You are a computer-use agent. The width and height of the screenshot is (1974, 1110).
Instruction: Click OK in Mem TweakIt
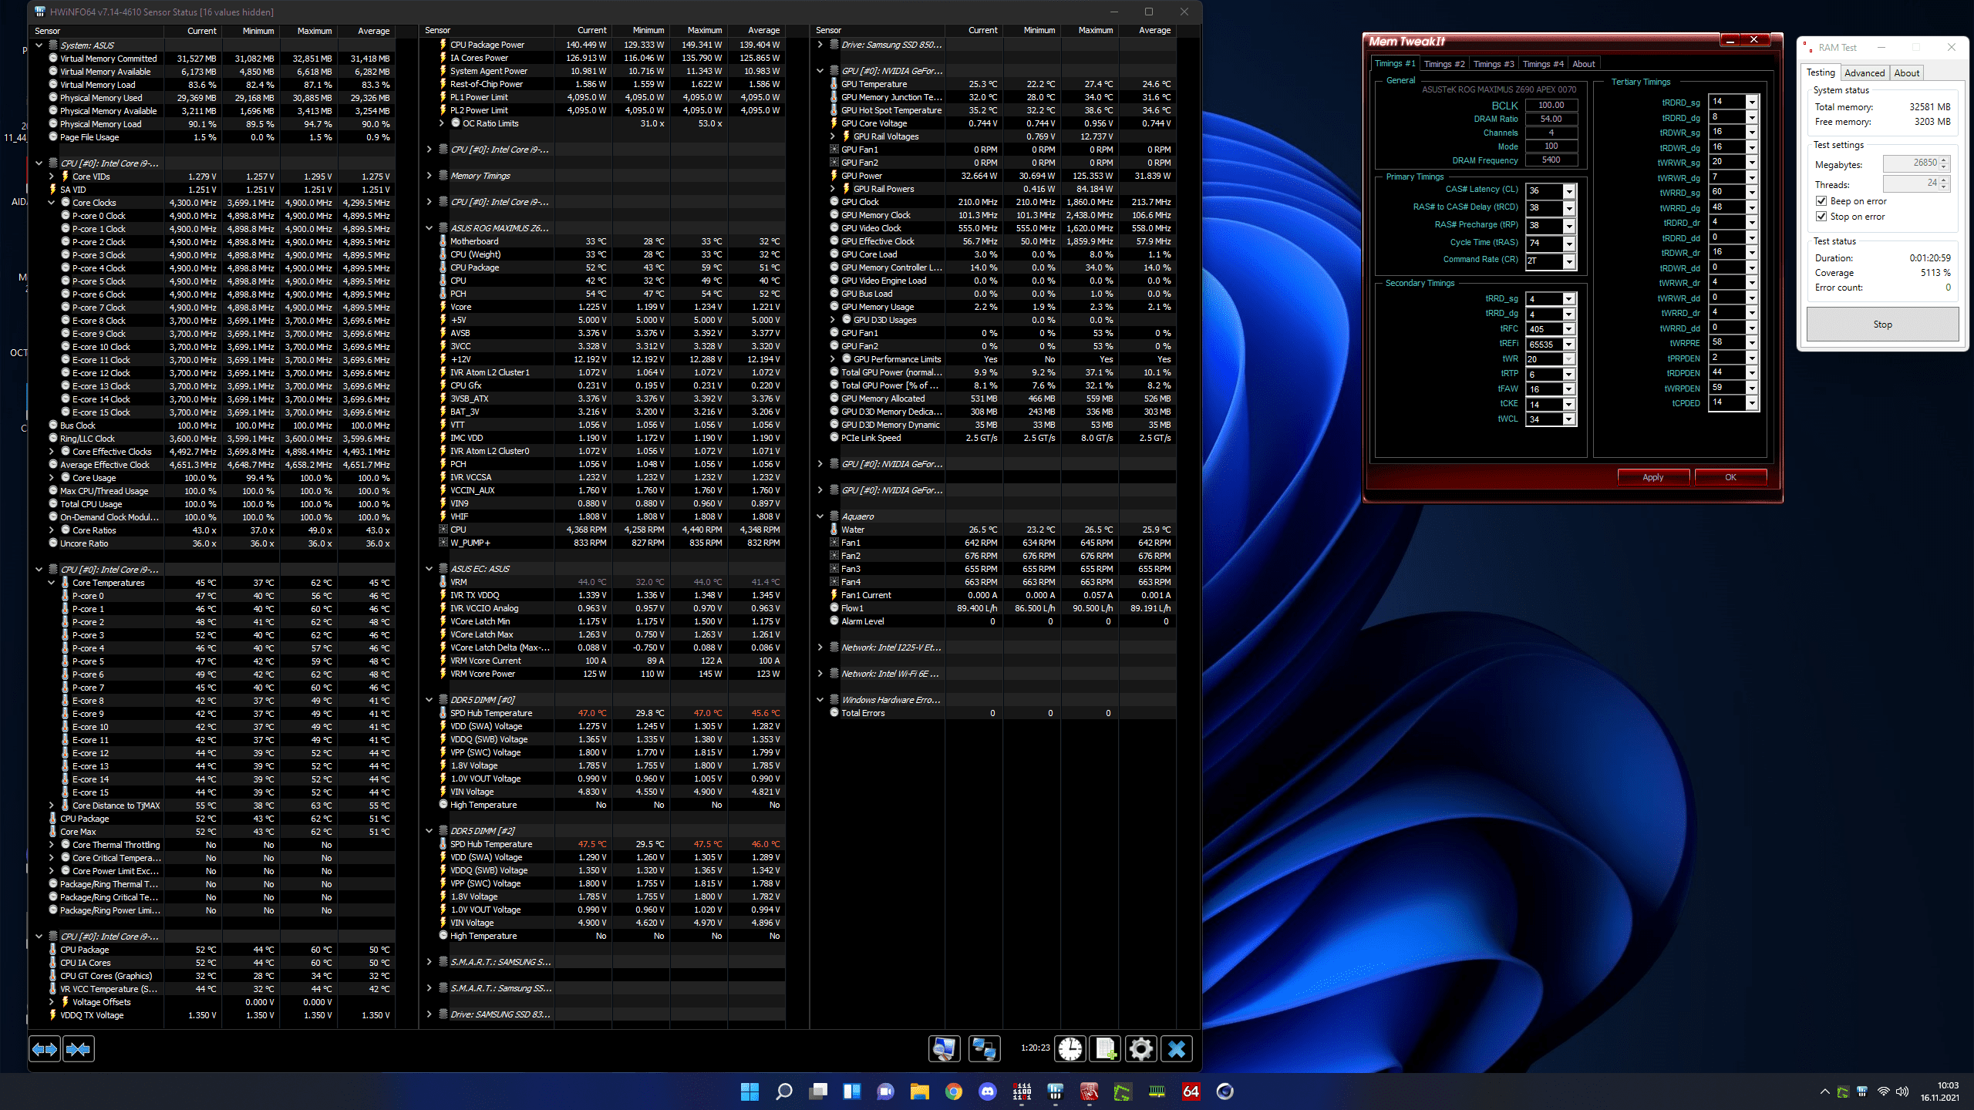(1730, 477)
